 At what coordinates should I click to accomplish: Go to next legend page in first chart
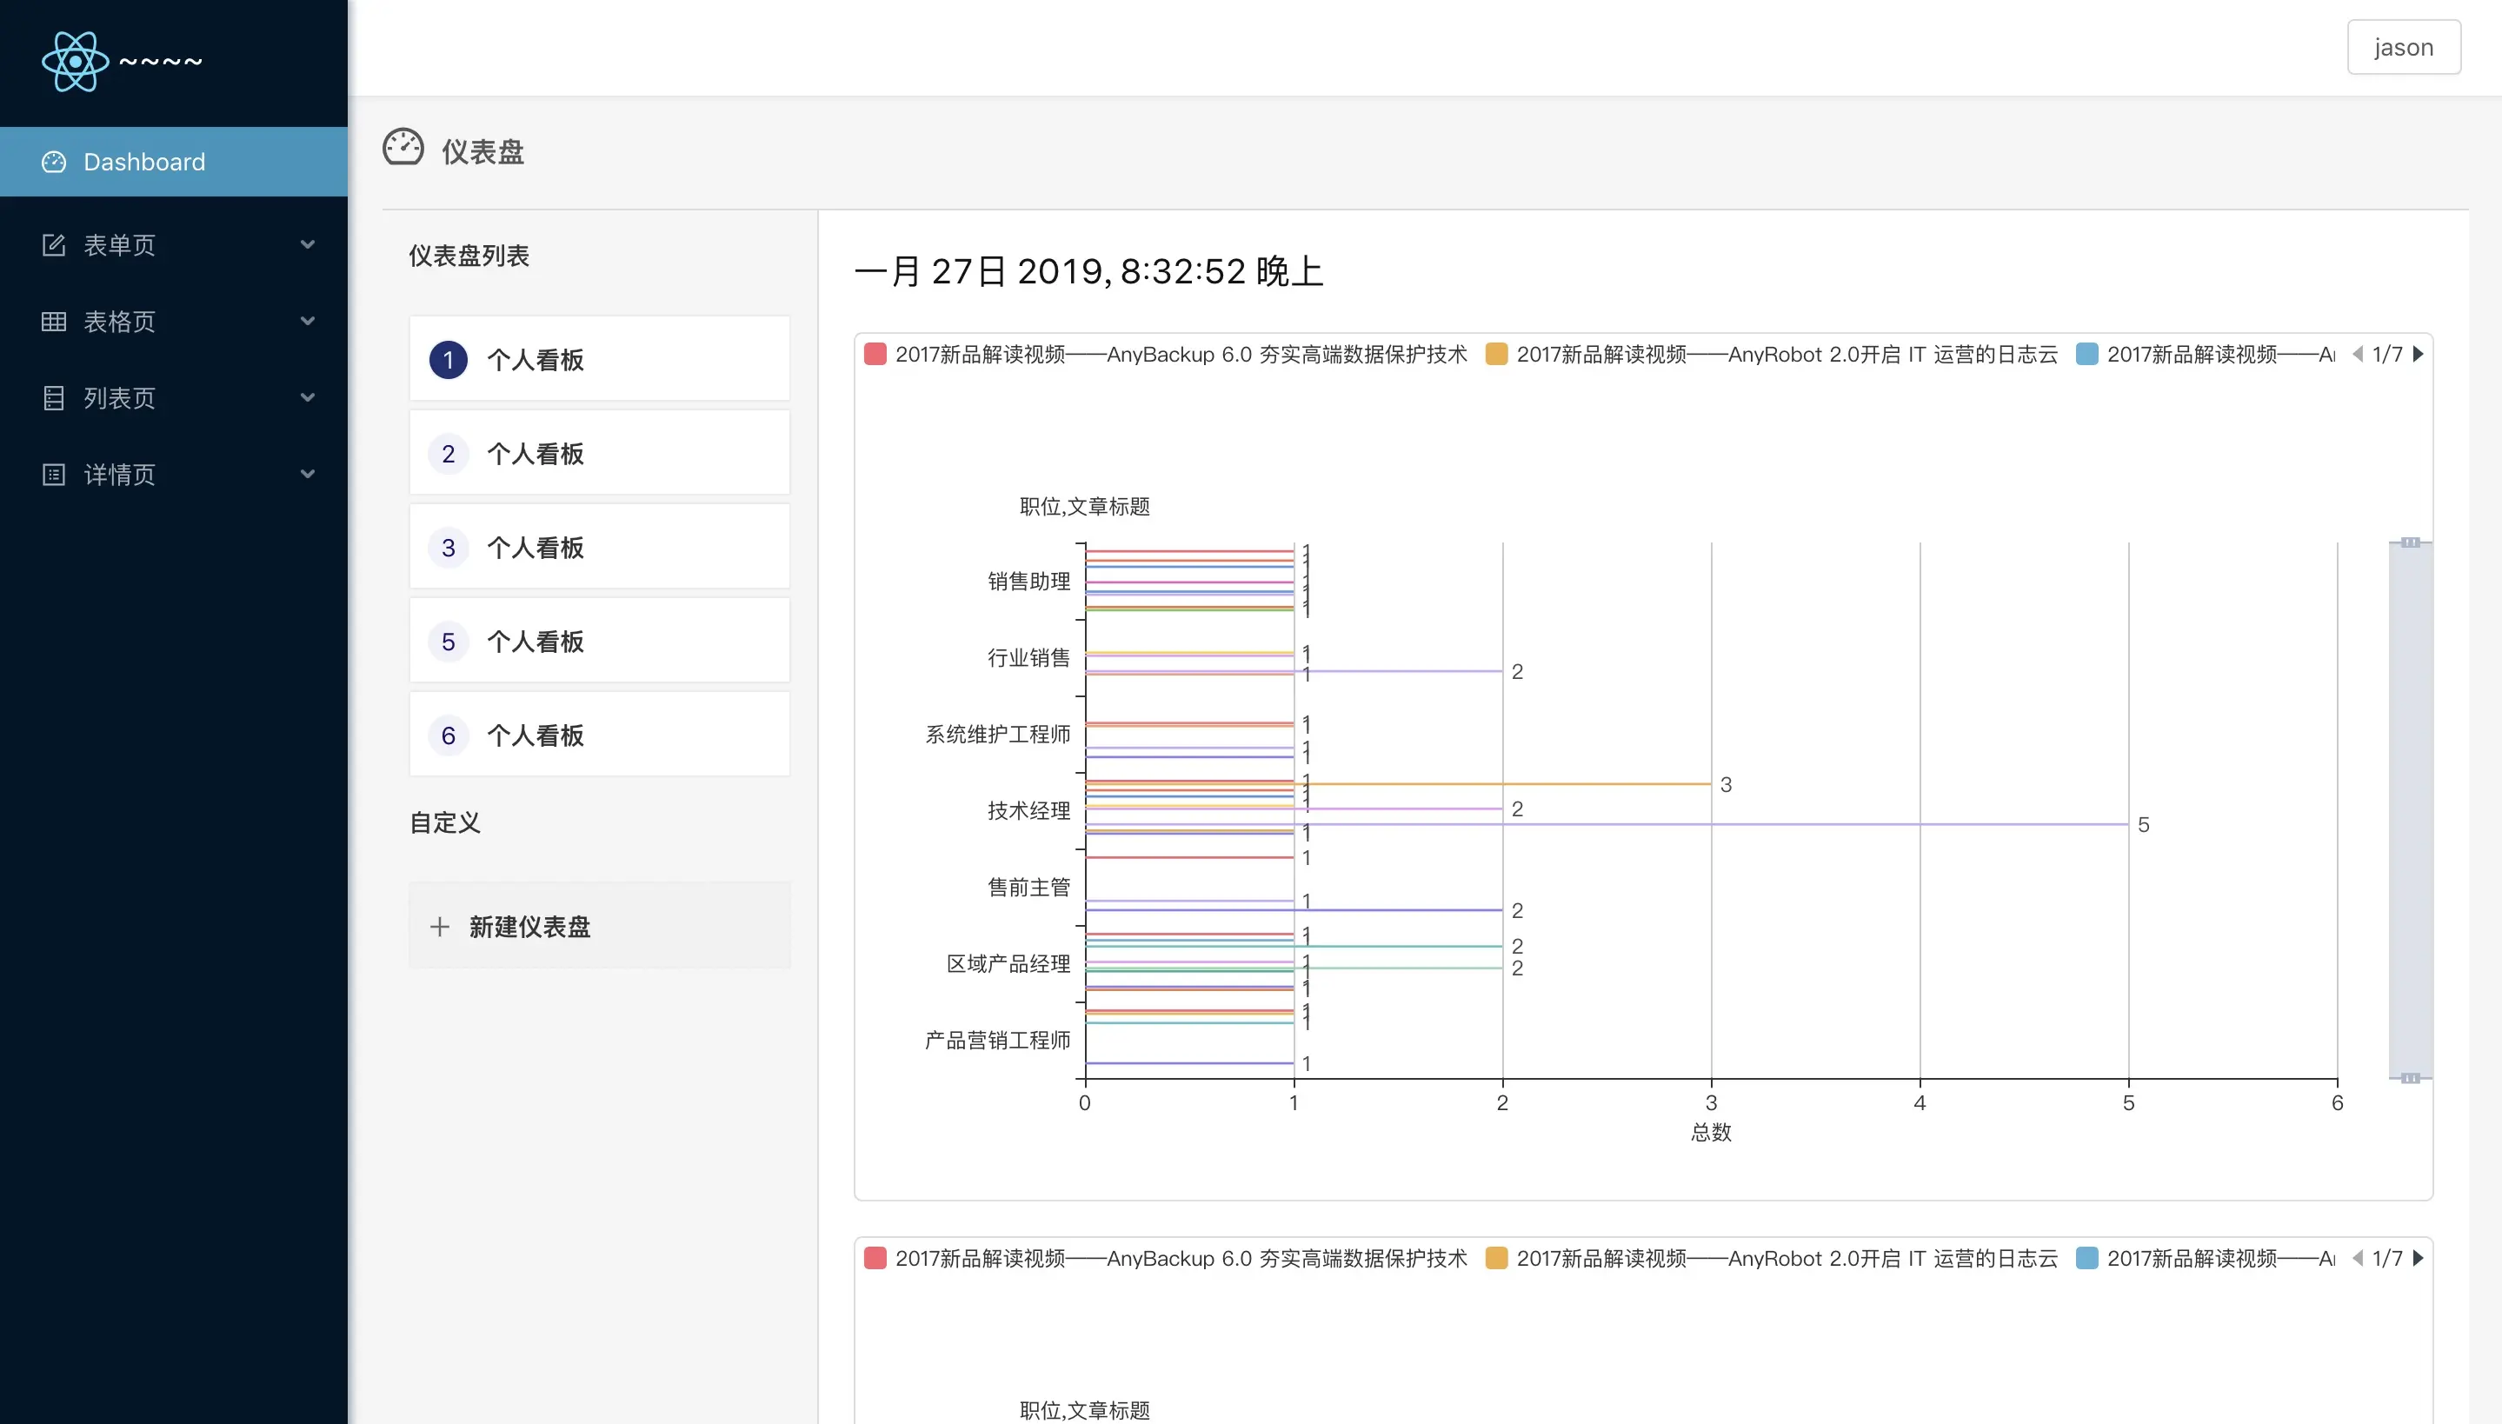2419,354
